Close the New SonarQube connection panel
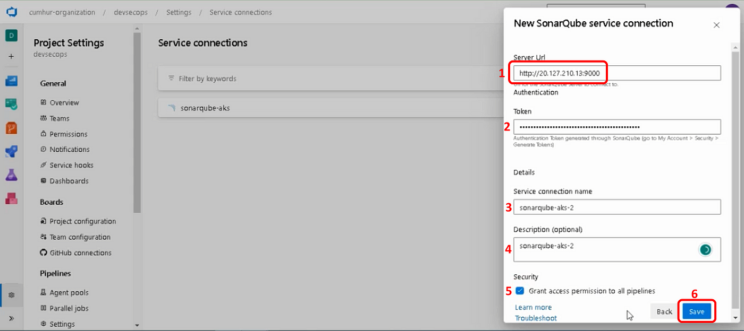 click(716, 25)
